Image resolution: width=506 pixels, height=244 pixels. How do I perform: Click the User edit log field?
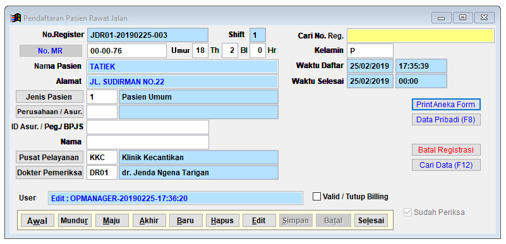point(176,198)
